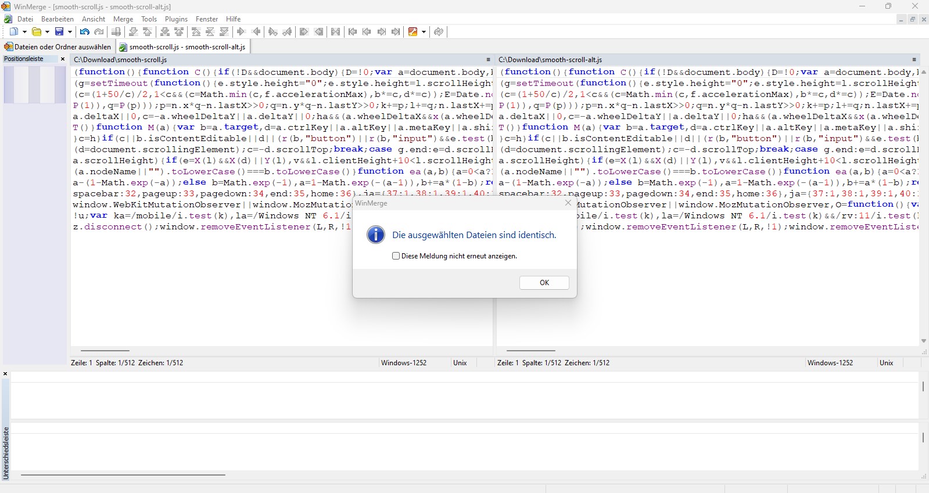Image resolution: width=929 pixels, height=493 pixels.
Task: Switch to 'Dateien oder Ordner auswählen' tab
Action: pos(58,47)
